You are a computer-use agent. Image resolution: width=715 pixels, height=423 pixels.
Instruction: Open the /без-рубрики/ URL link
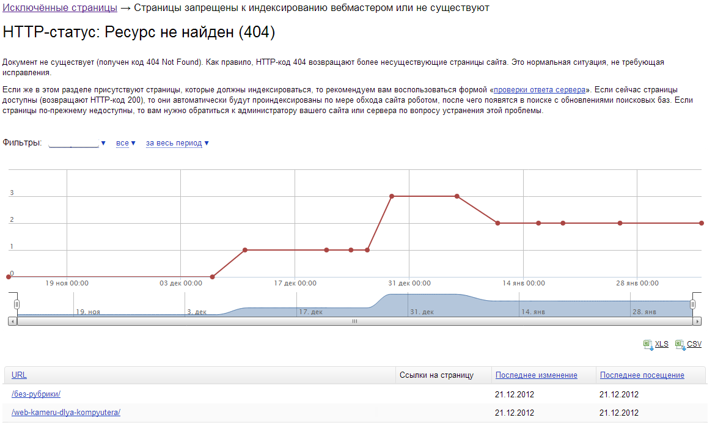(36, 394)
